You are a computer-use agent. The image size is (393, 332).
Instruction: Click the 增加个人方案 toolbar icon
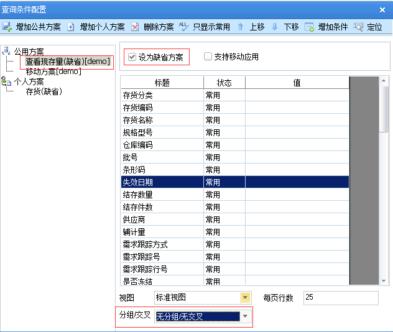[x=71, y=27]
